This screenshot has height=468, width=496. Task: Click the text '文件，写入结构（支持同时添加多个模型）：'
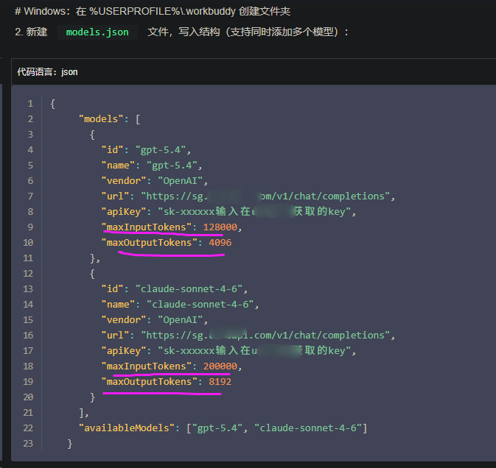pos(248,32)
